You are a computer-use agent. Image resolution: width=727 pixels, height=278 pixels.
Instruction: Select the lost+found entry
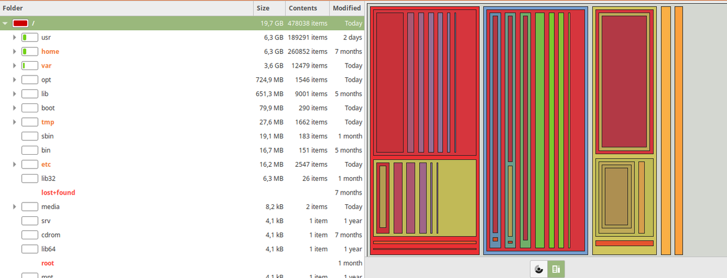[58, 193]
